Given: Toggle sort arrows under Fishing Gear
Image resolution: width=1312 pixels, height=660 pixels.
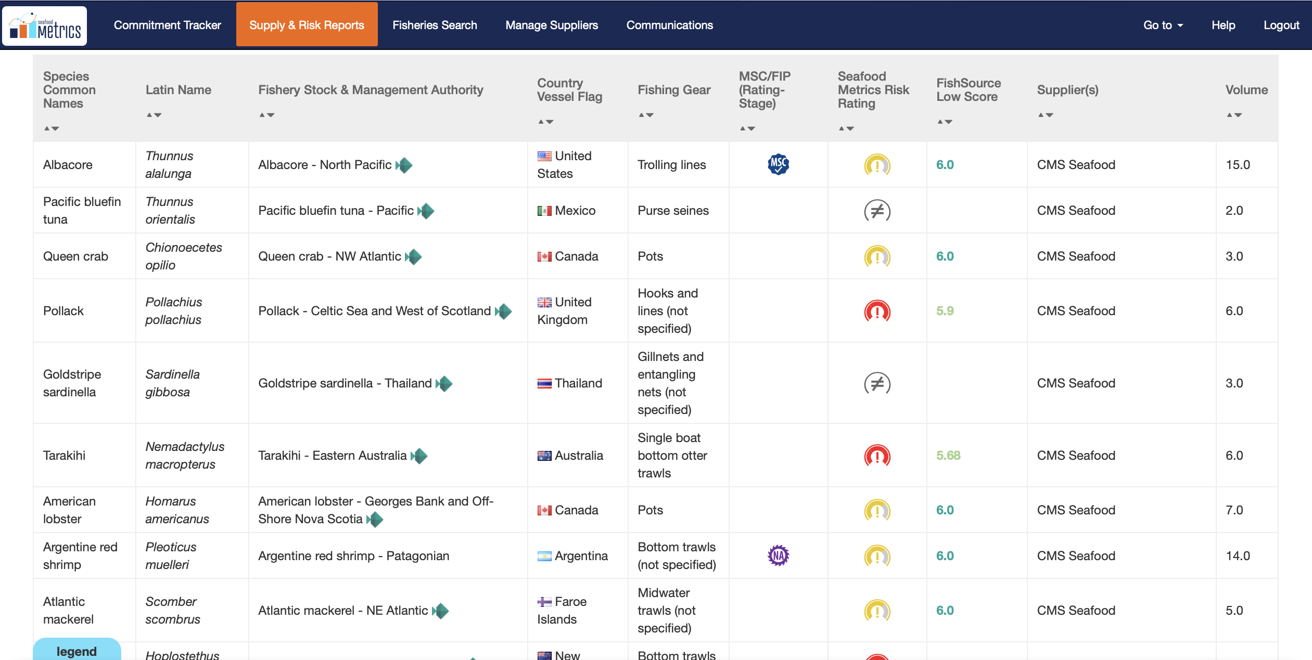Looking at the screenshot, I should pyautogui.click(x=646, y=115).
